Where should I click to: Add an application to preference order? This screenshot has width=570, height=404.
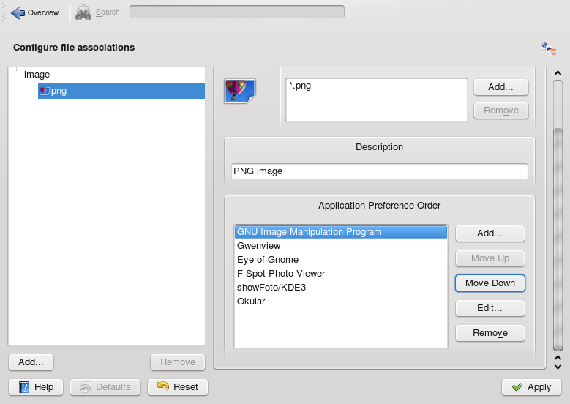[x=490, y=233]
